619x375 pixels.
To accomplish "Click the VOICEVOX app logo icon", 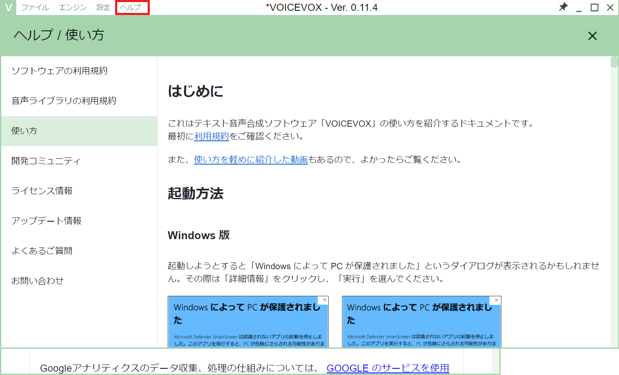I will coord(8,7).
